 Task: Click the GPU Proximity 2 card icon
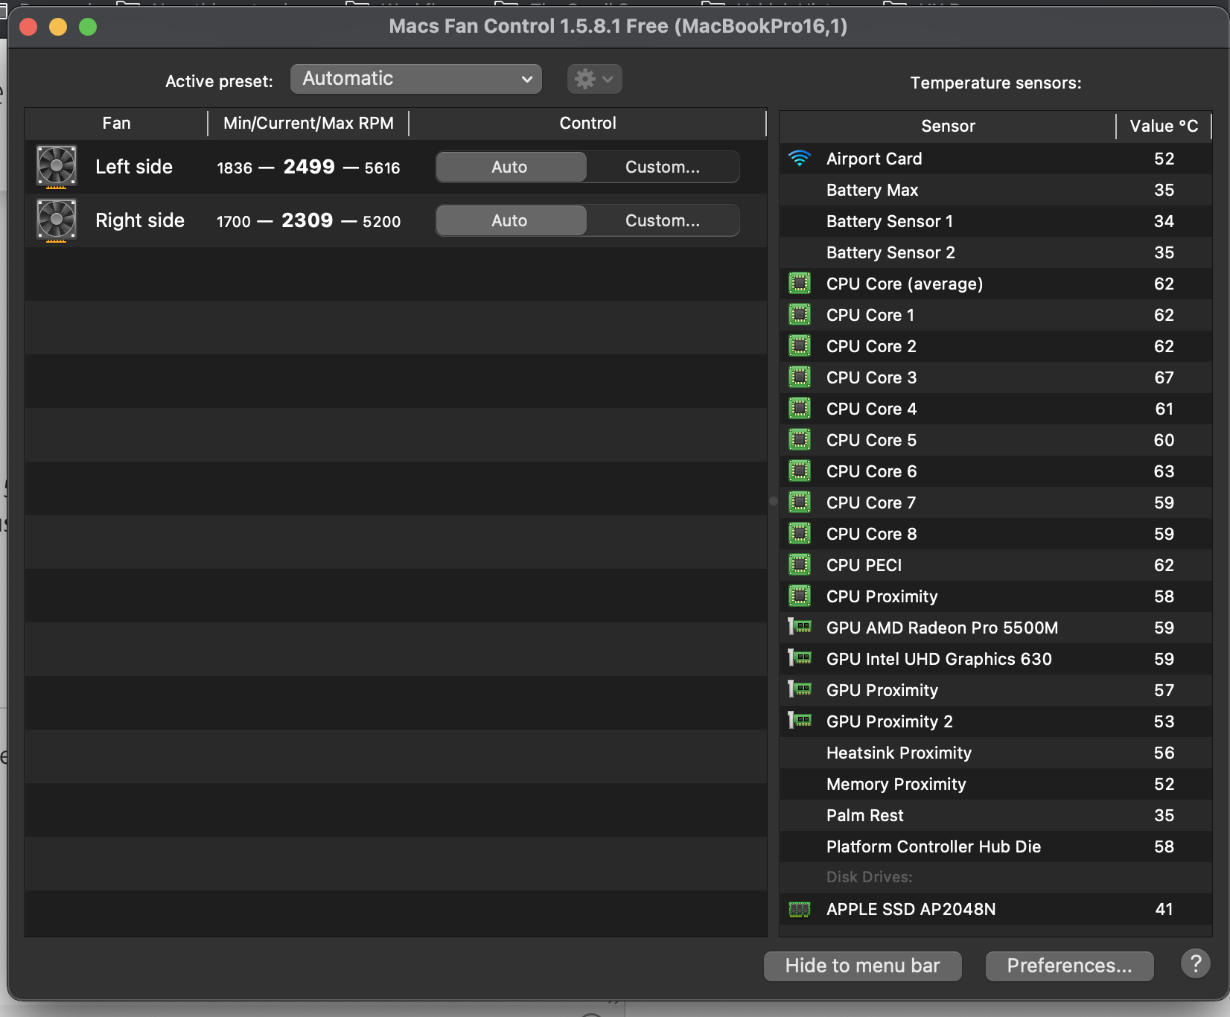[800, 721]
